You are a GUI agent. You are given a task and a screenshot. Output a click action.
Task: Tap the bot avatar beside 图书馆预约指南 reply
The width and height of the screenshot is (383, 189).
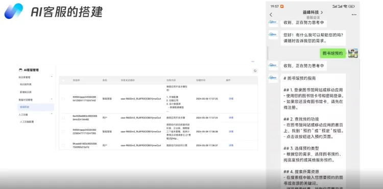tap(273, 78)
